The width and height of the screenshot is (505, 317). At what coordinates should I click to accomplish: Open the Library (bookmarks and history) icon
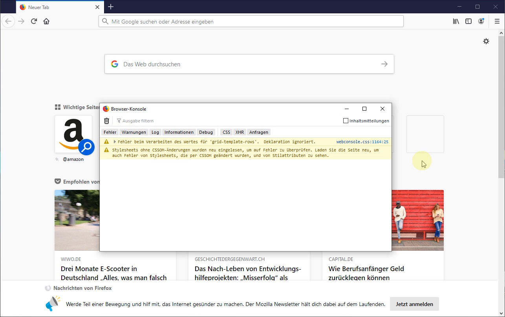[x=456, y=21]
